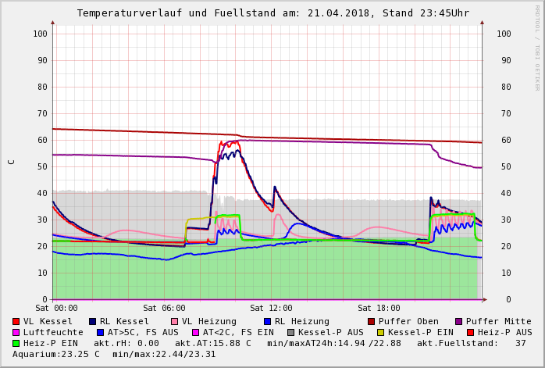
Task: Click the yellow Kessel-P EIN swatch
Action: click(380, 333)
